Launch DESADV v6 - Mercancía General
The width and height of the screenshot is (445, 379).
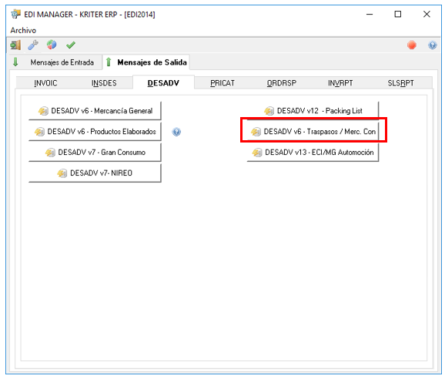pyautogui.click(x=95, y=111)
